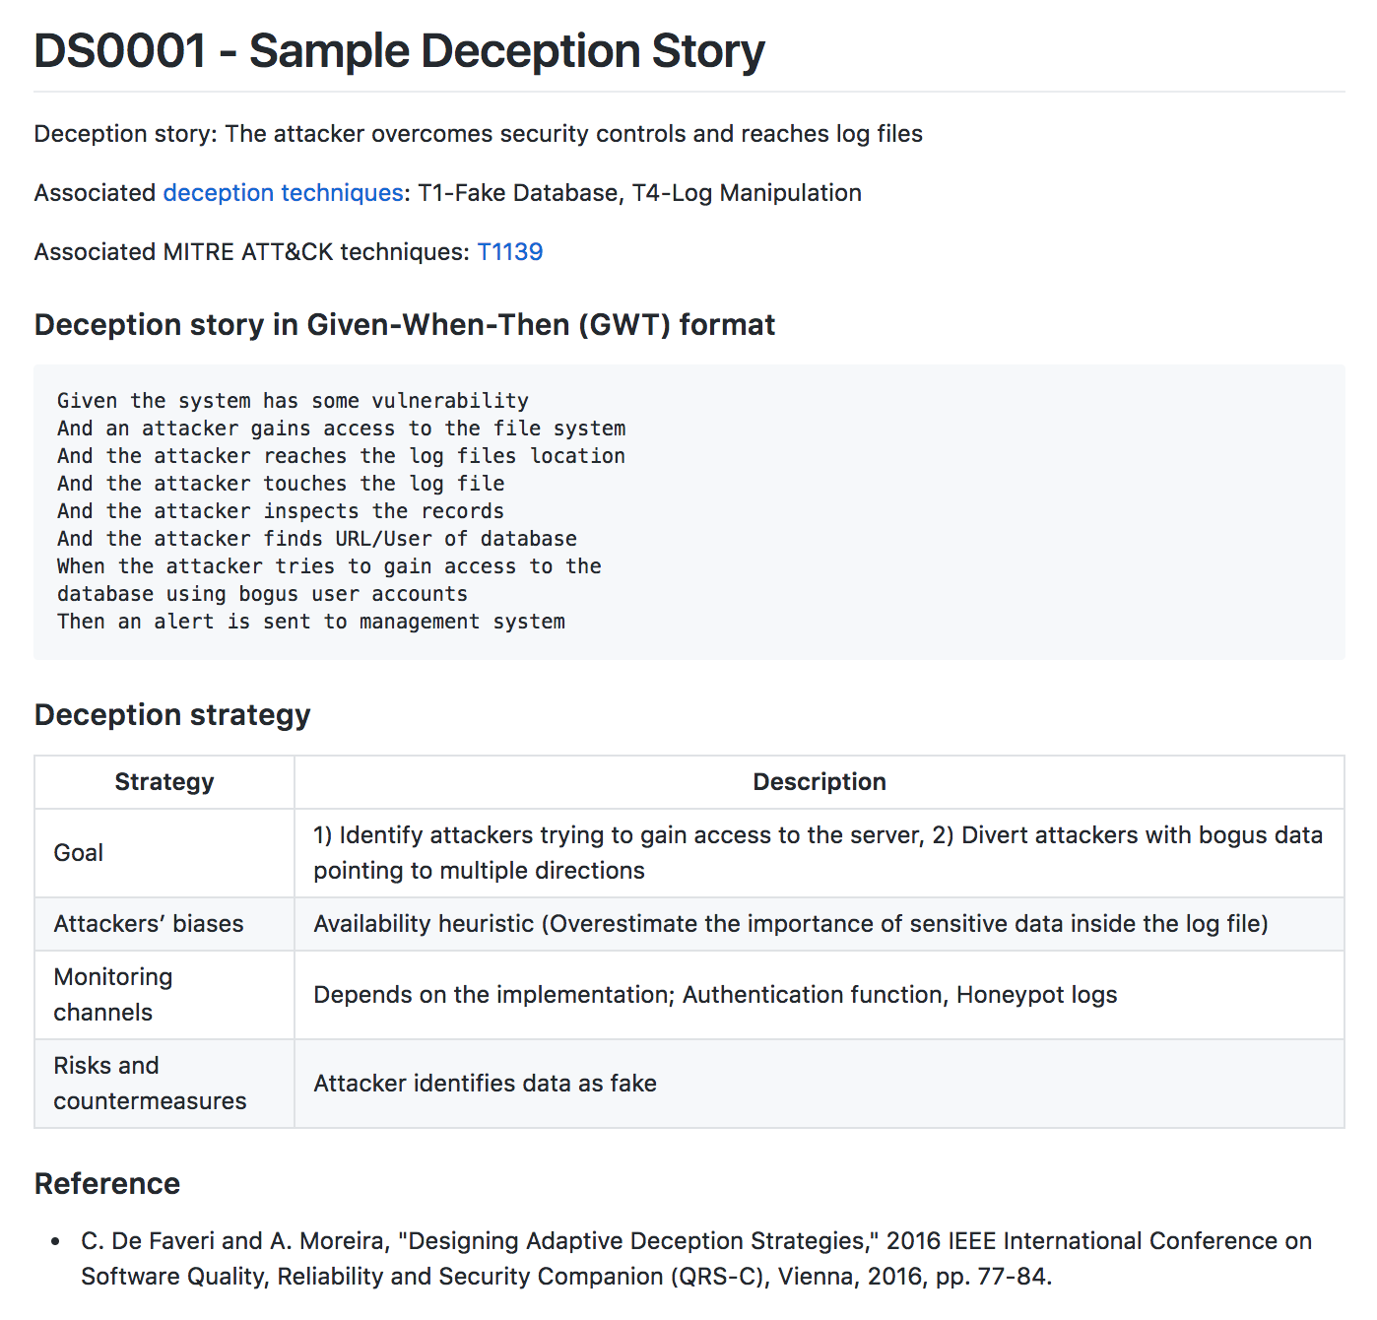Viewport: 1377px width, 1320px height.
Task: Click the "Strategy" table column header
Action: [164, 782]
